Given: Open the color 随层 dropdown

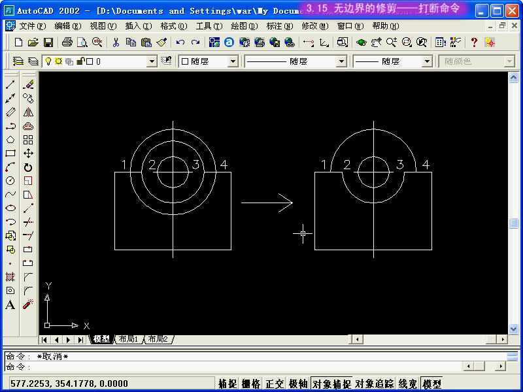Looking at the screenshot, I should pyautogui.click(x=233, y=61).
